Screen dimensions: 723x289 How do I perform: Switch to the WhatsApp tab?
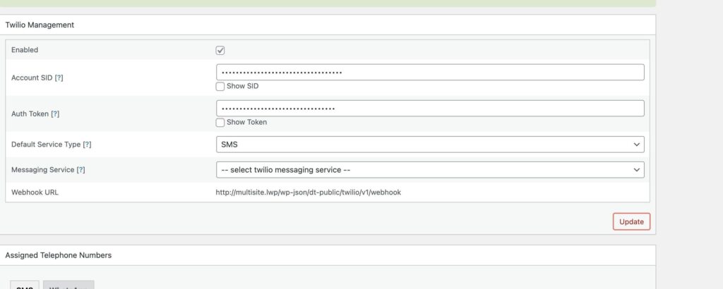[x=68, y=285]
